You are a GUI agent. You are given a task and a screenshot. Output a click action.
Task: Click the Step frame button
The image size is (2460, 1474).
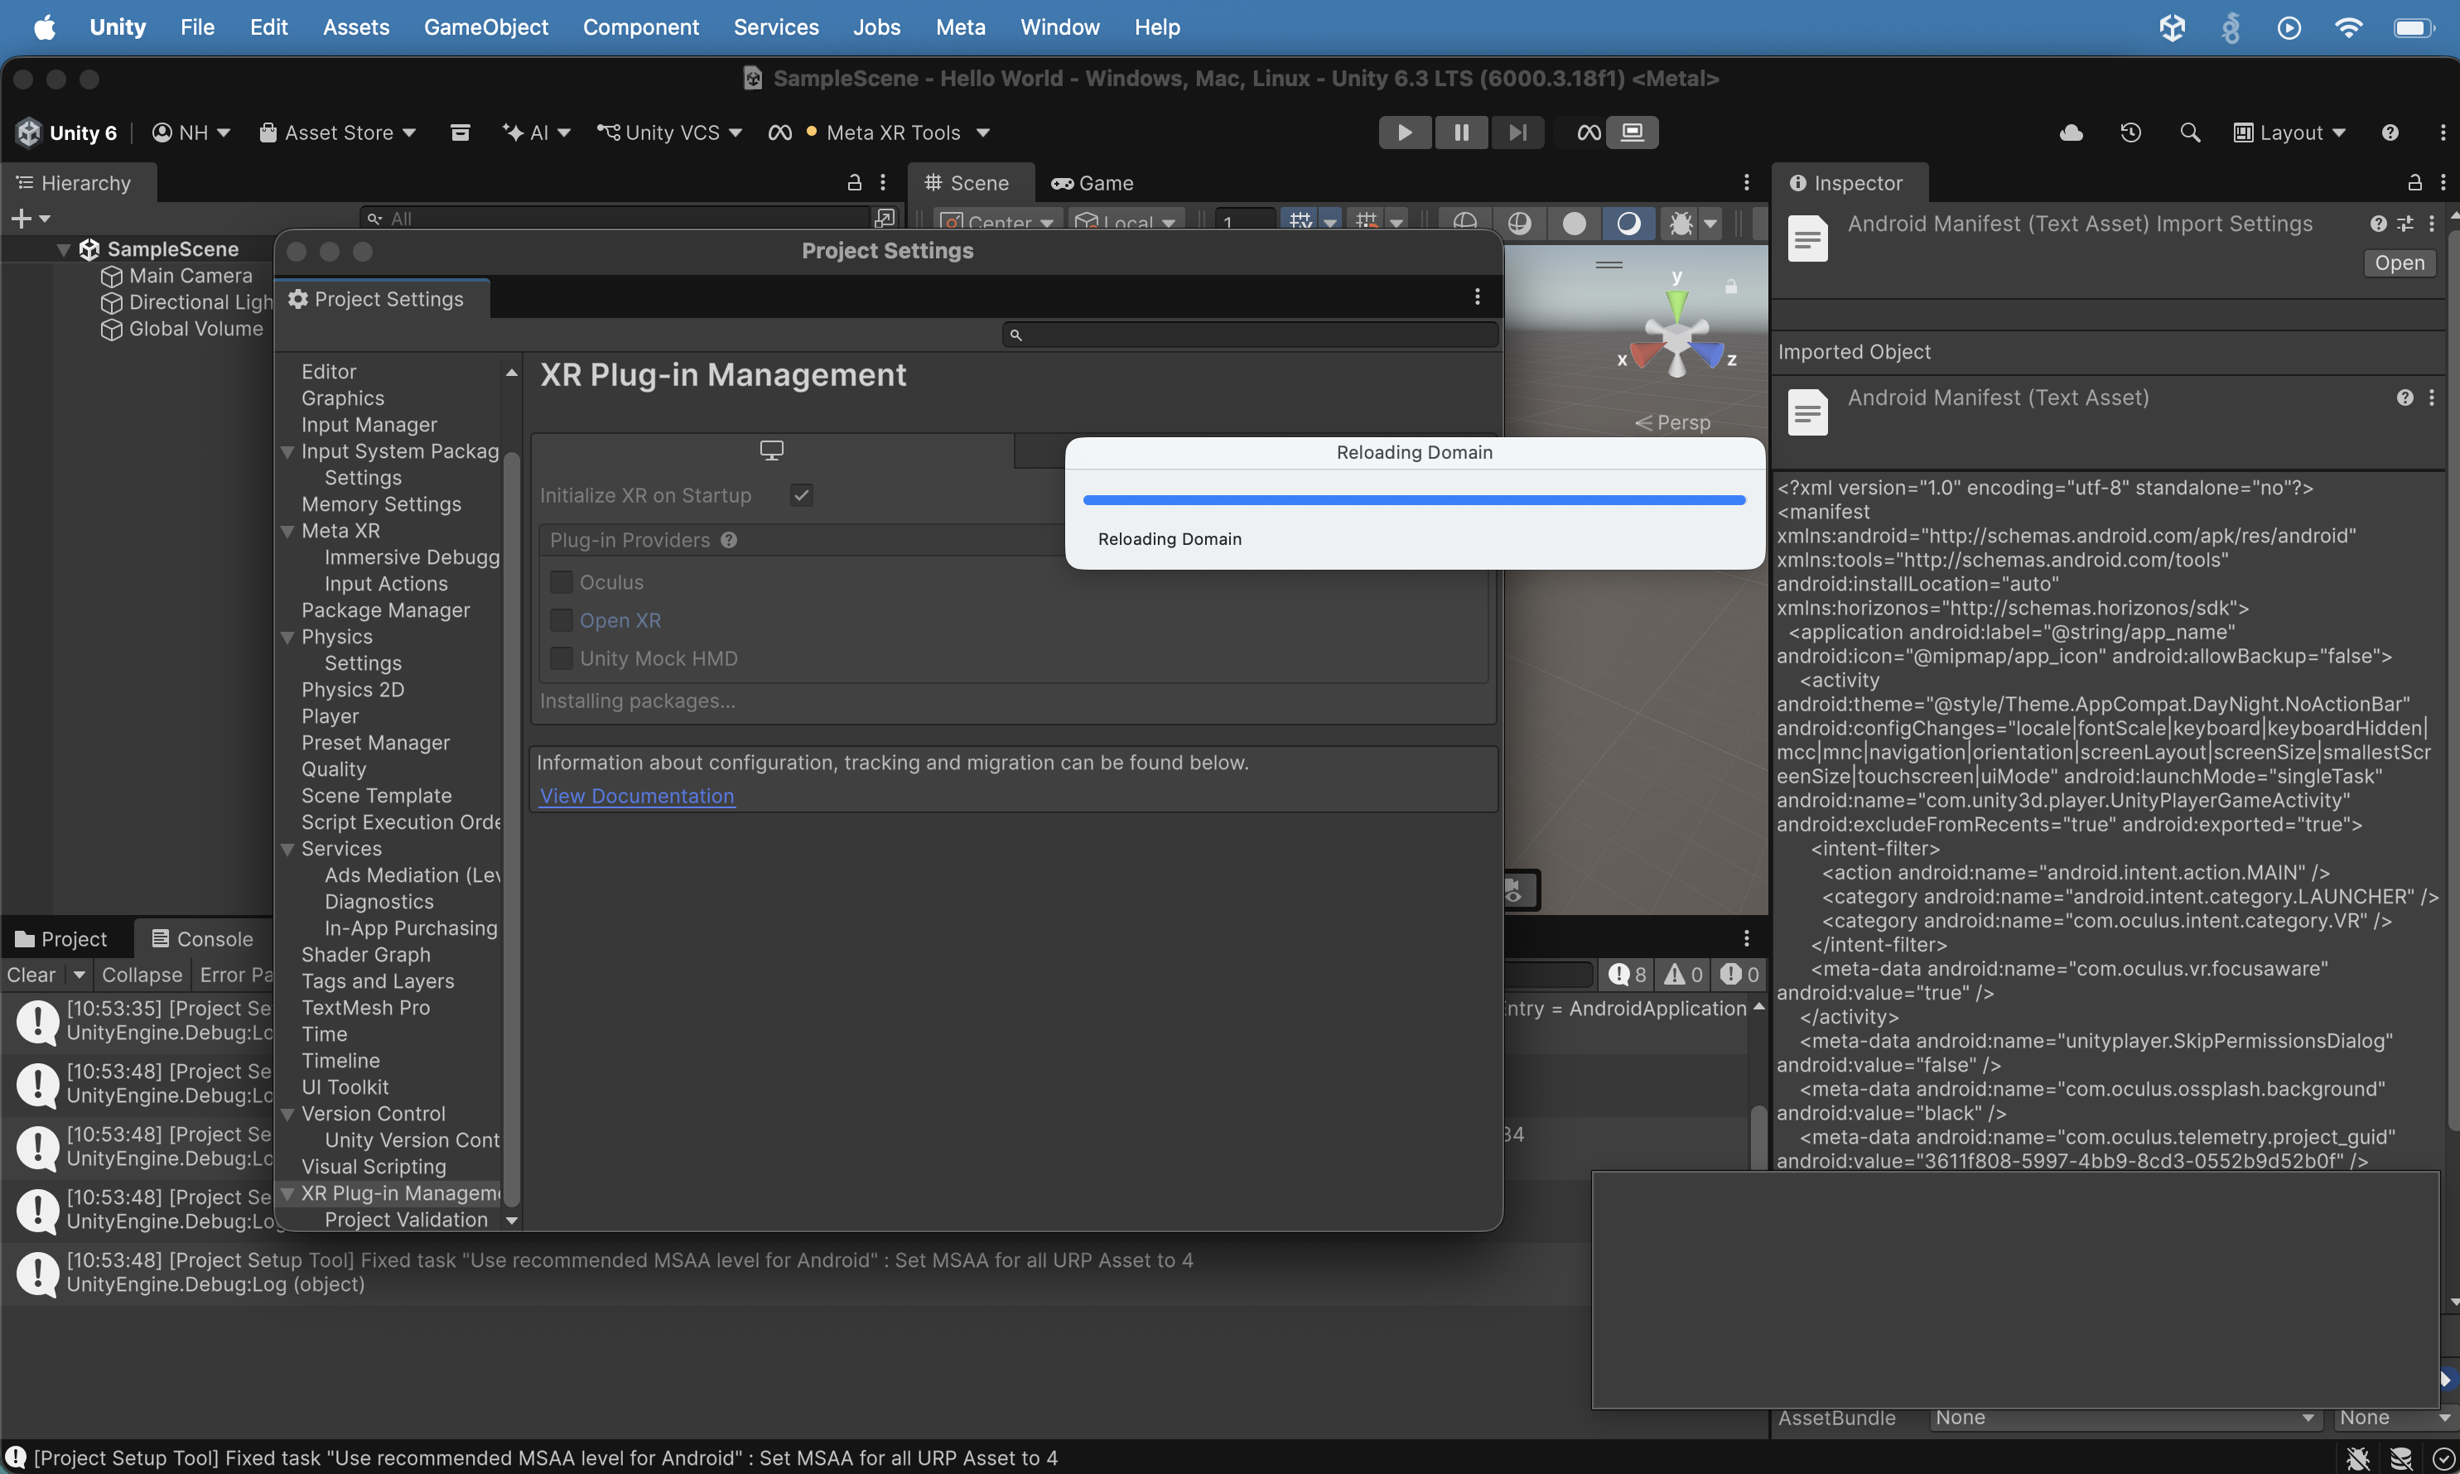tap(1517, 132)
